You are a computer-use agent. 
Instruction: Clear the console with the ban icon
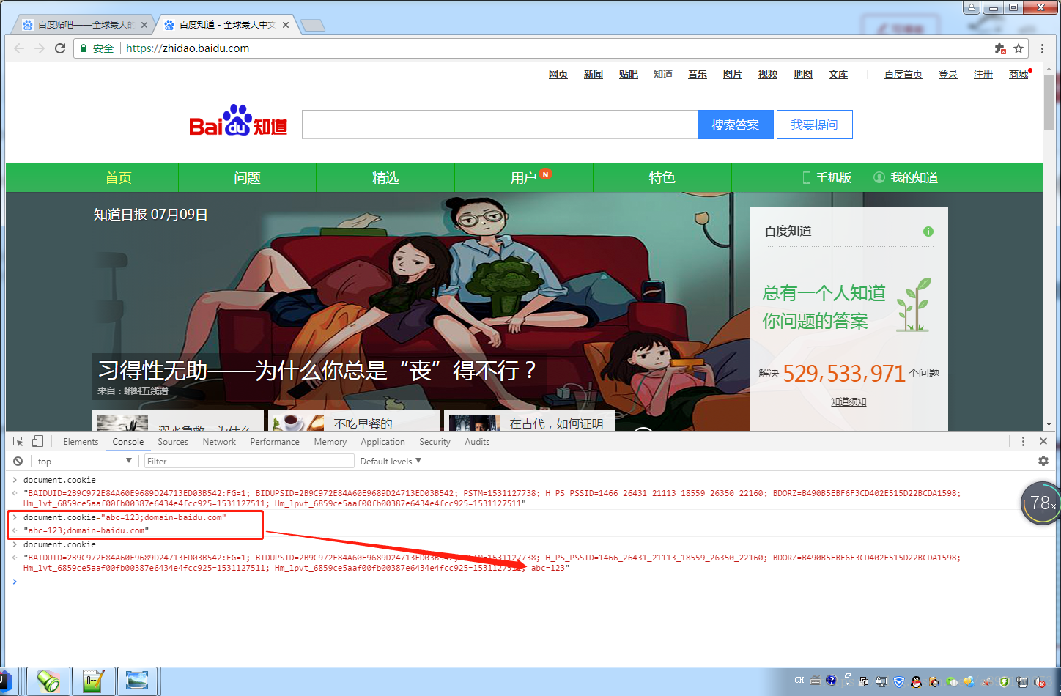(18, 461)
